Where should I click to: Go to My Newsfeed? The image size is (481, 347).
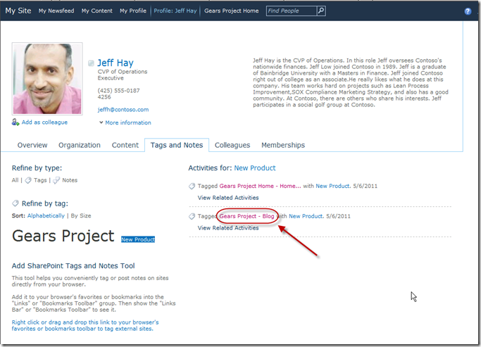click(x=56, y=11)
